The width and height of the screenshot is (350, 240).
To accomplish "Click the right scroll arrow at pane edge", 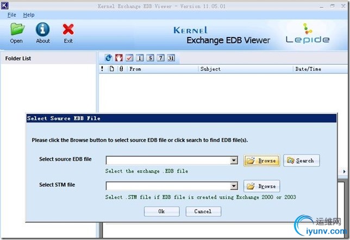I will [x=345, y=171].
